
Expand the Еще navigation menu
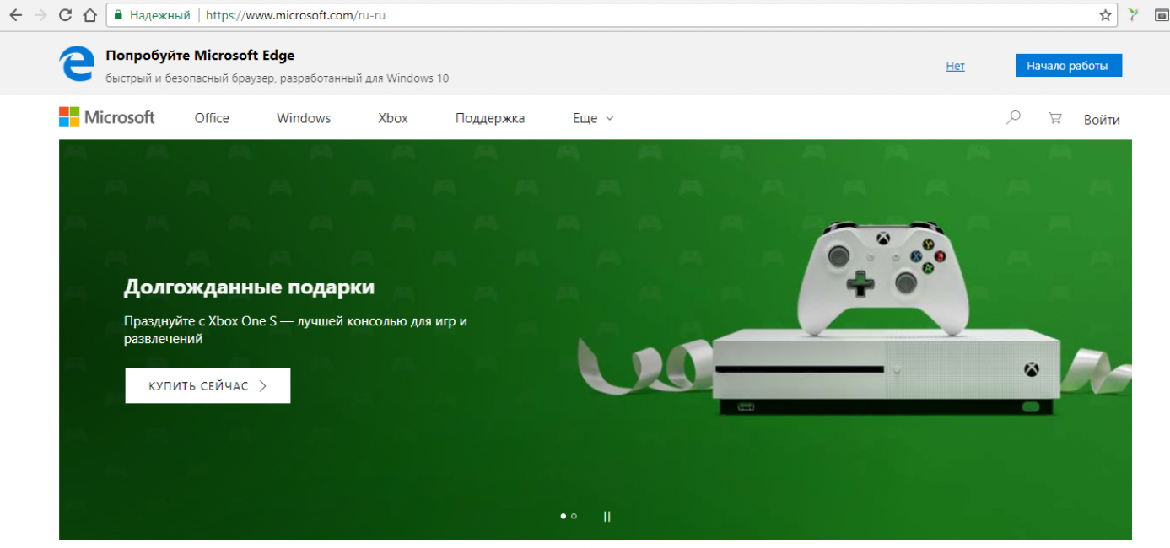coord(593,119)
